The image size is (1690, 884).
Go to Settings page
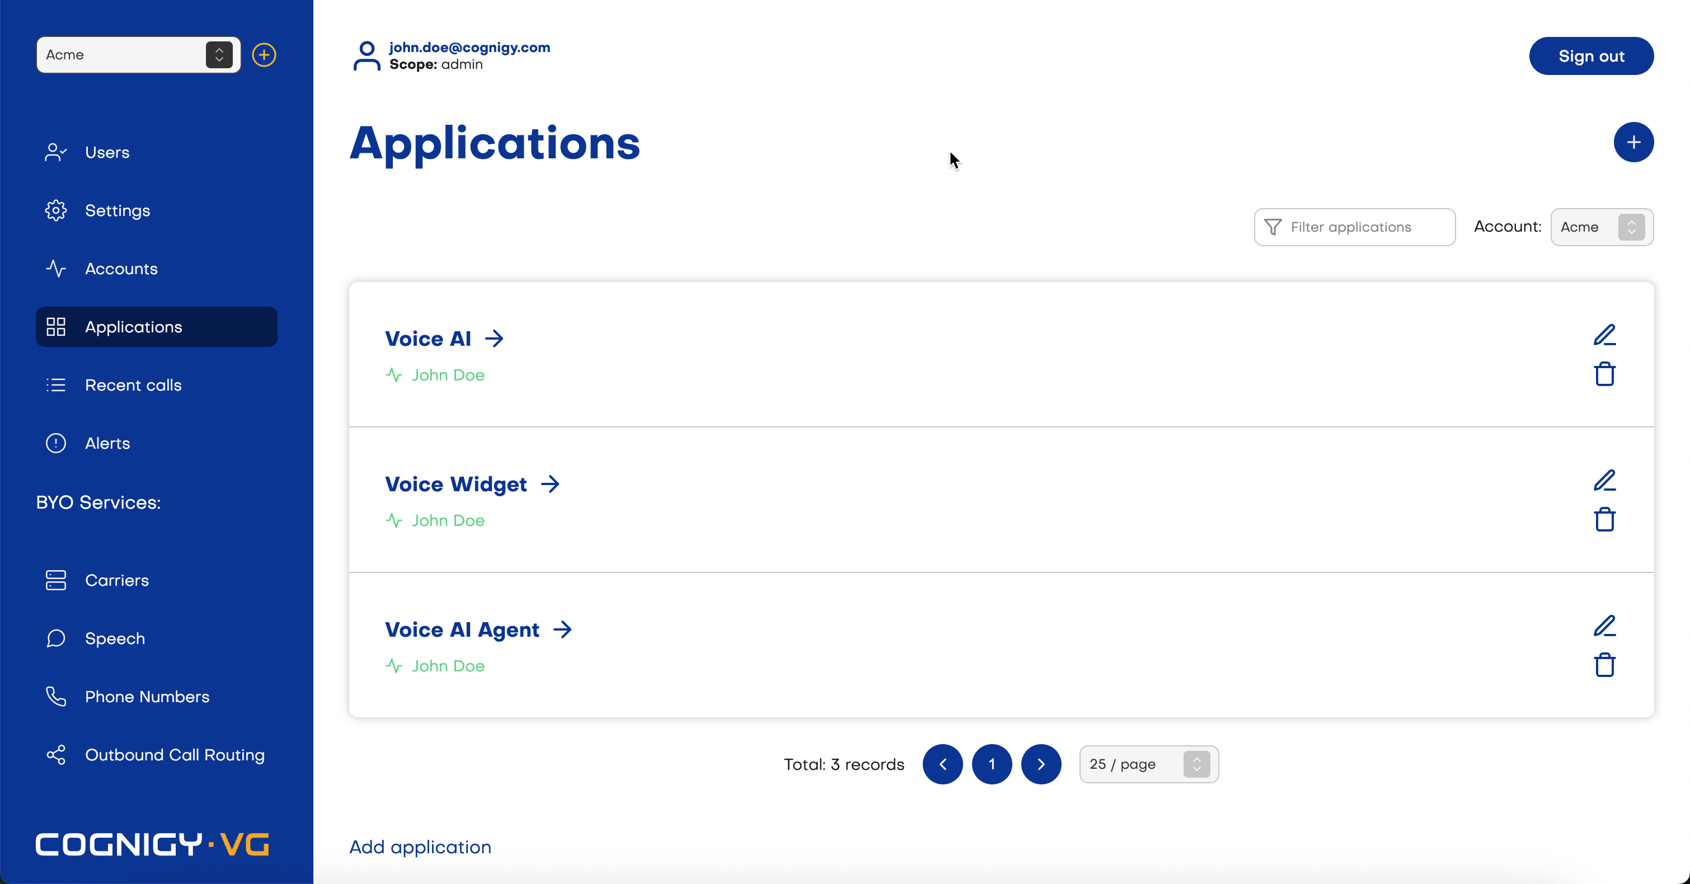(156, 210)
